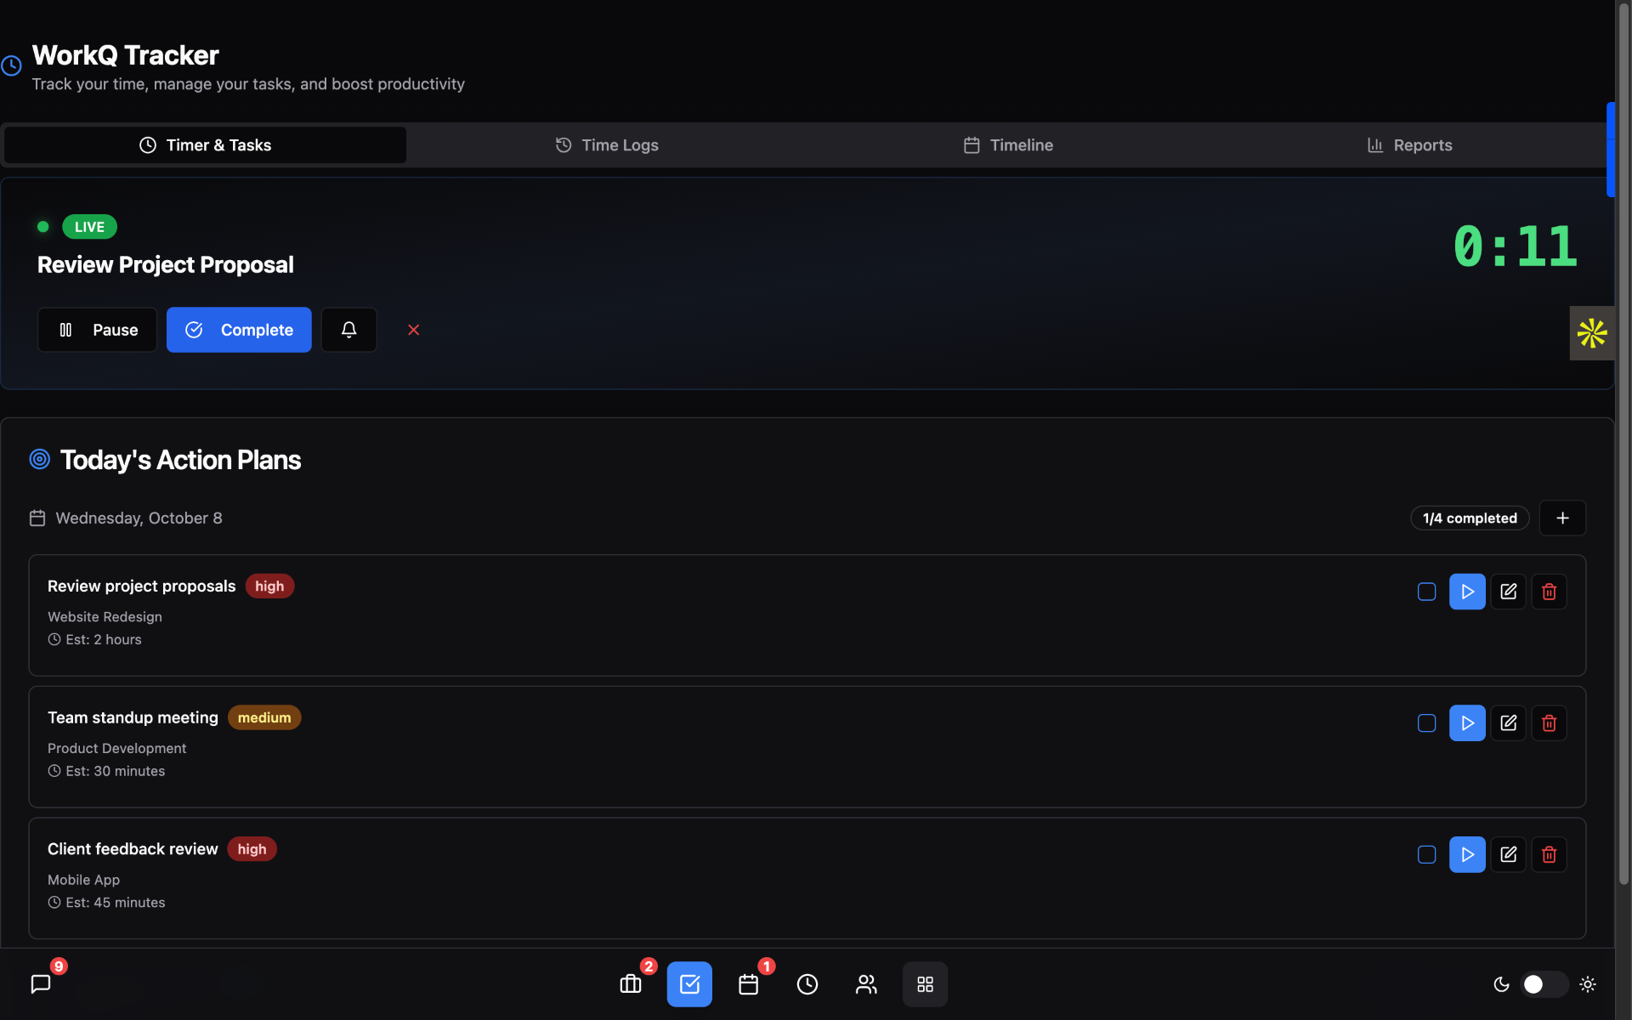Start timer for Team standup meeting
1632x1020 pixels.
click(x=1467, y=723)
